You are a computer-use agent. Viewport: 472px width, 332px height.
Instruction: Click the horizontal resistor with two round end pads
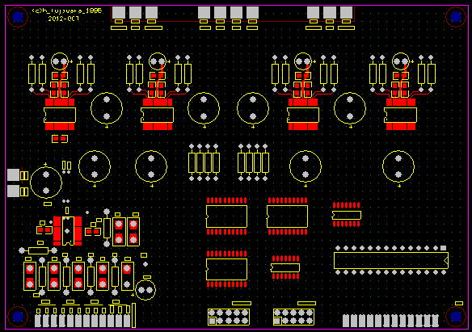(x=38, y=250)
